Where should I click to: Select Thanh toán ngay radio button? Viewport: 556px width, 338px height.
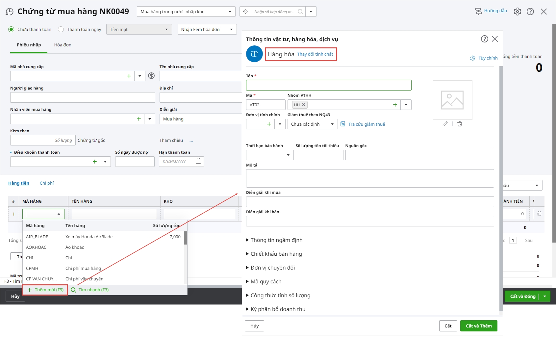61,29
